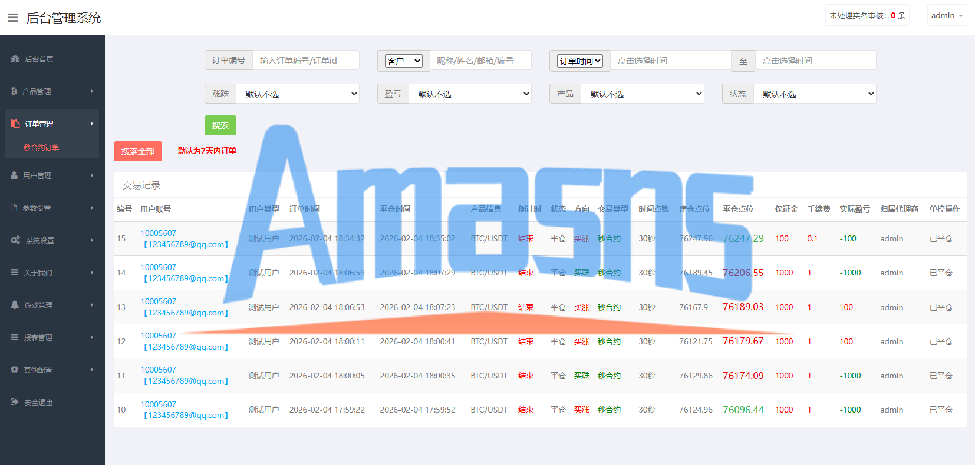Screen dimensions: 975x465
Task: Click the 保证金 column header
Action: pos(786,209)
